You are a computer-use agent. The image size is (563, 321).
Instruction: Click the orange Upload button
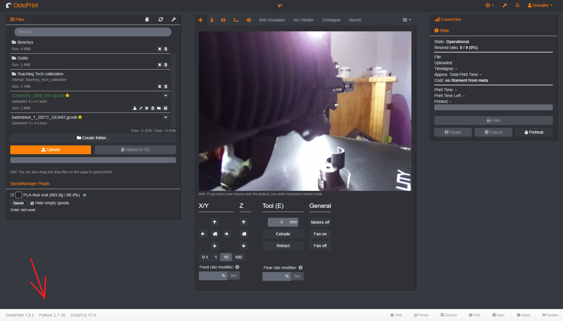coord(50,150)
